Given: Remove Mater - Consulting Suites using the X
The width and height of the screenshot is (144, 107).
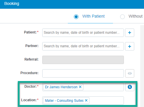Looking at the screenshot, I should tap(86, 100).
